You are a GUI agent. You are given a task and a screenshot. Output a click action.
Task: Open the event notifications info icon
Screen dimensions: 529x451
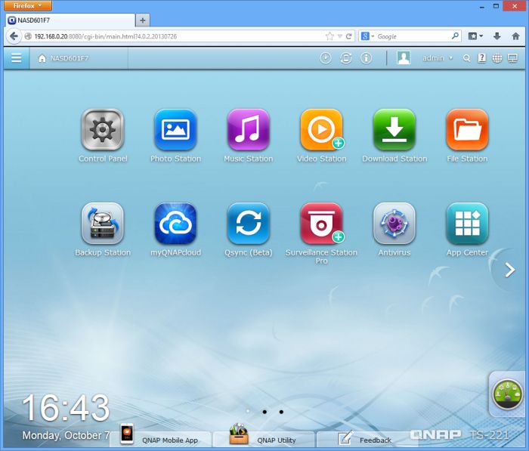(366, 58)
